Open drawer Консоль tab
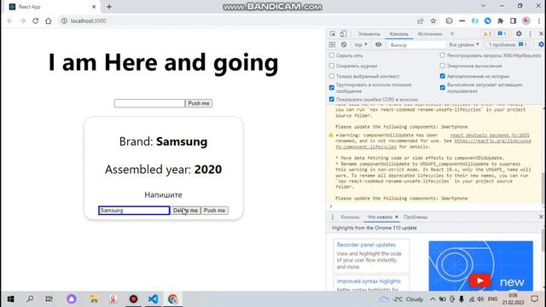This screenshot has height=307, width=546. tap(350, 217)
